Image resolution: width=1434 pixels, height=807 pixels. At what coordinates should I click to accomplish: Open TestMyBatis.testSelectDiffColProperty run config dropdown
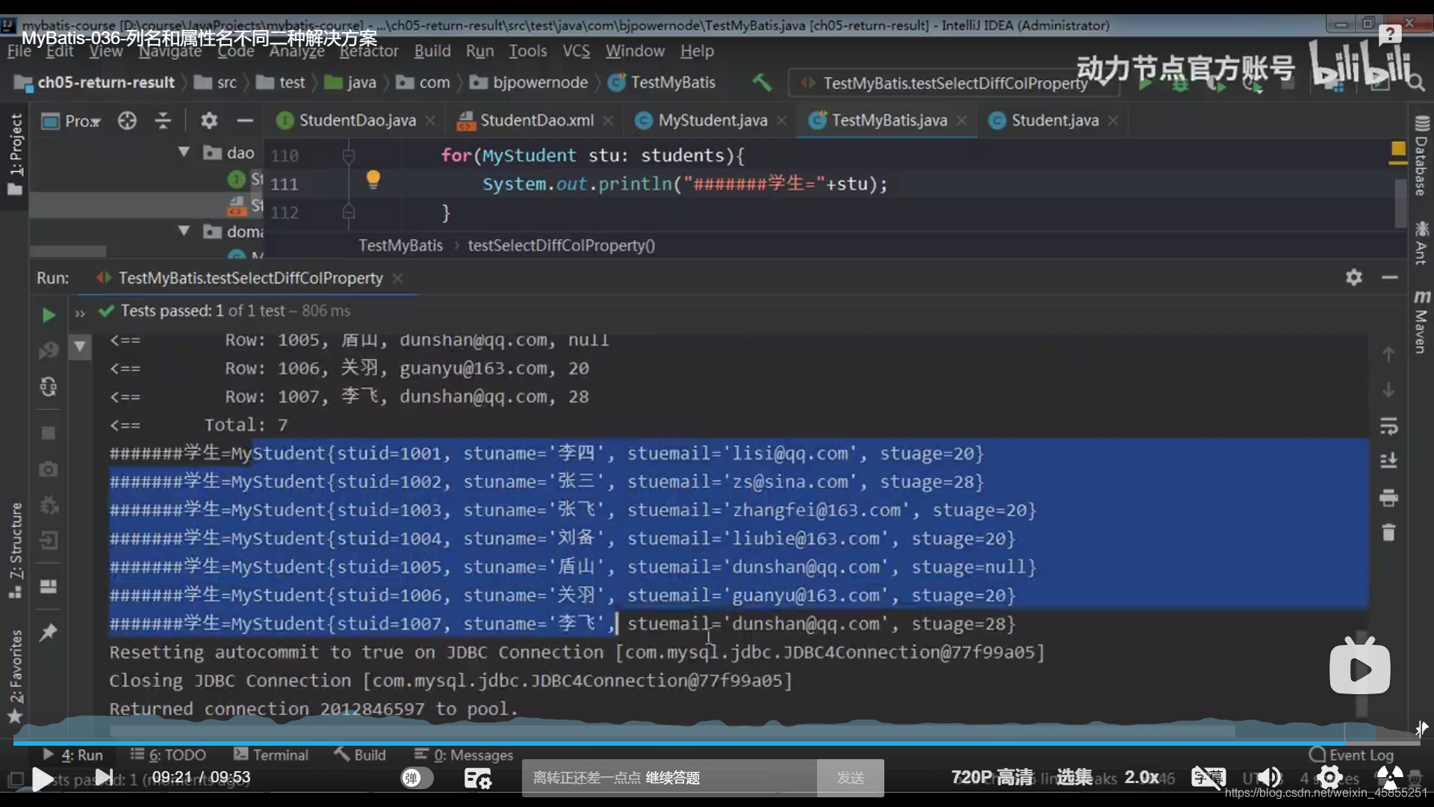pyautogui.click(x=954, y=83)
